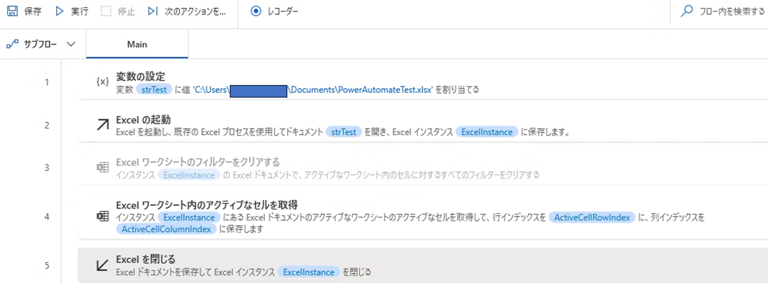Select the Excel を閉じる action title
Viewport: 768px width, 284px height.
[x=146, y=259]
